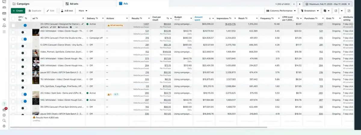Open Columns: Performance dropdown

pos(281,11)
